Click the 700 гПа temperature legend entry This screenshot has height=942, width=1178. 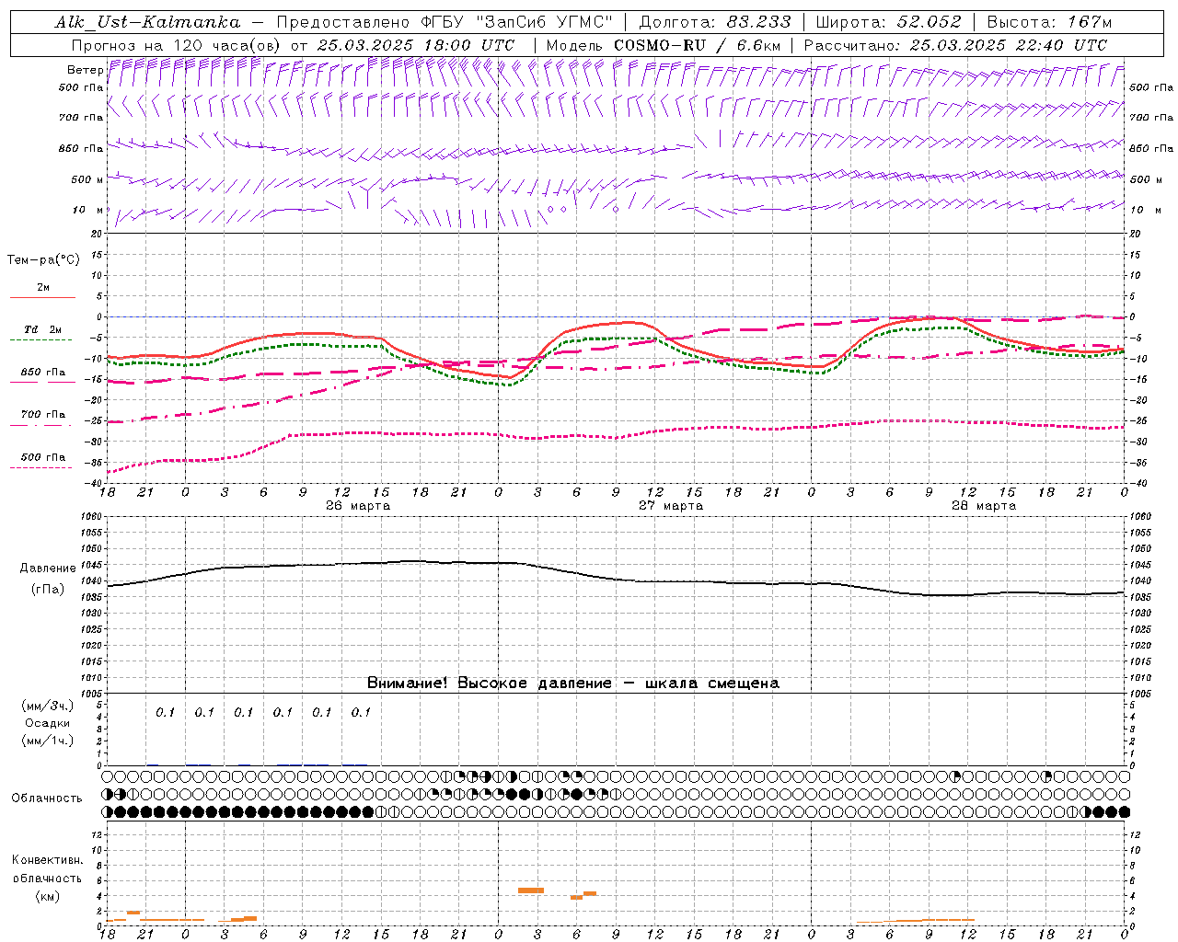pos(42,415)
